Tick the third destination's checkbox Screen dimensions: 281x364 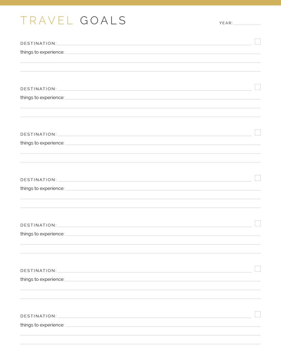[x=258, y=133]
